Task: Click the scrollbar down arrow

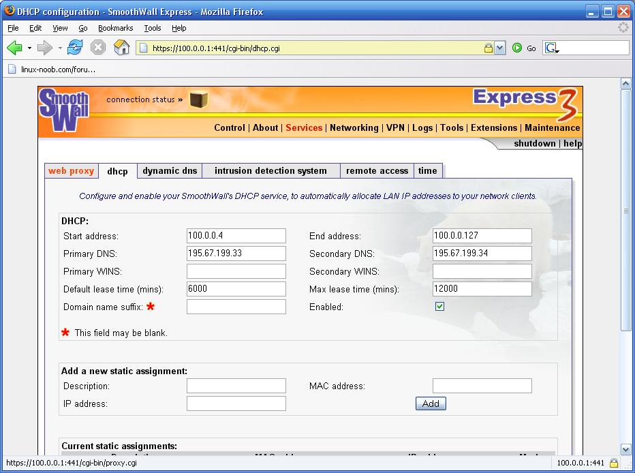Action: [x=625, y=449]
